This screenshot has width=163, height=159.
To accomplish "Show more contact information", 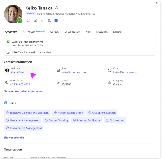I will click(x=23, y=91).
